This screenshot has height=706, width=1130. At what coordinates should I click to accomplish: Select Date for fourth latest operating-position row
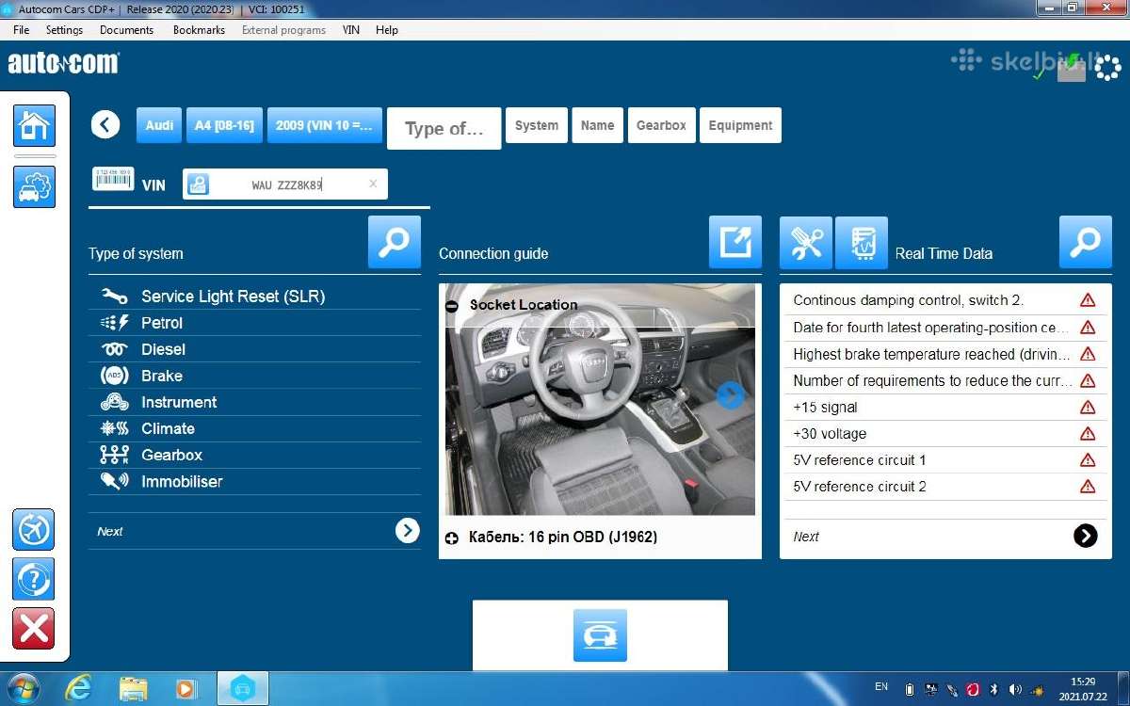[x=945, y=327]
